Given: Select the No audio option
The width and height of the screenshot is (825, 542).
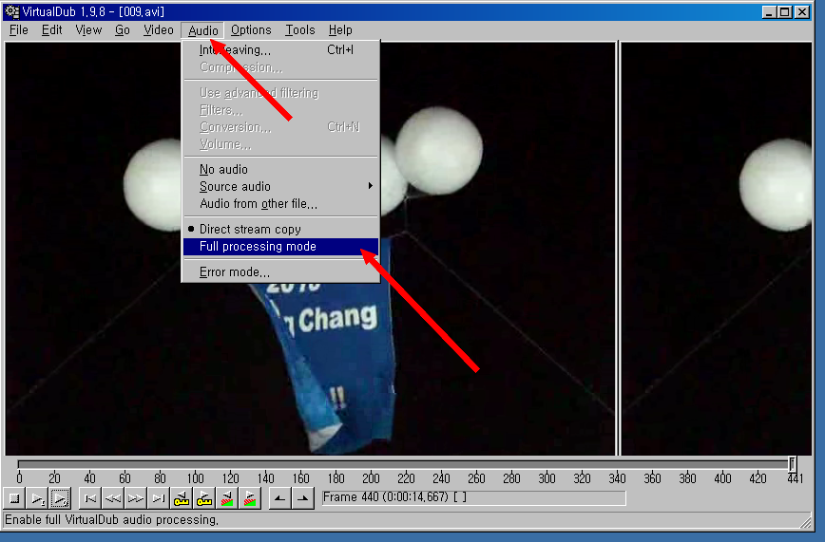Looking at the screenshot, I should tap(280, 169).
